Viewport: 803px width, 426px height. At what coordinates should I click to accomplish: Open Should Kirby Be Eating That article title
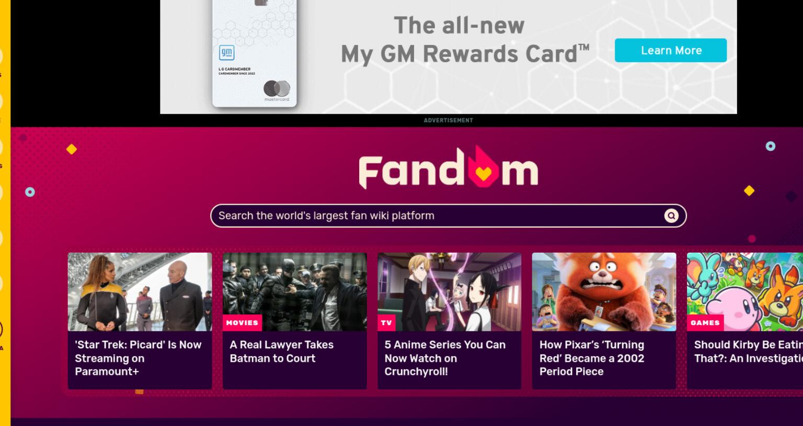[748, 351]
